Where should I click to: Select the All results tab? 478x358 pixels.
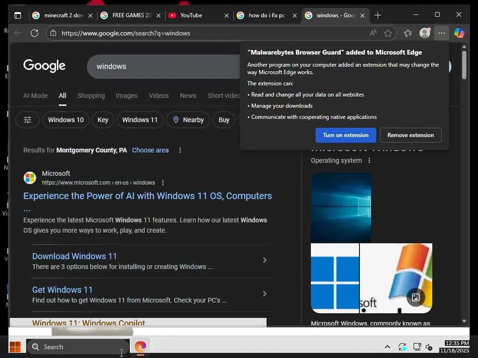tap(63, 96)
